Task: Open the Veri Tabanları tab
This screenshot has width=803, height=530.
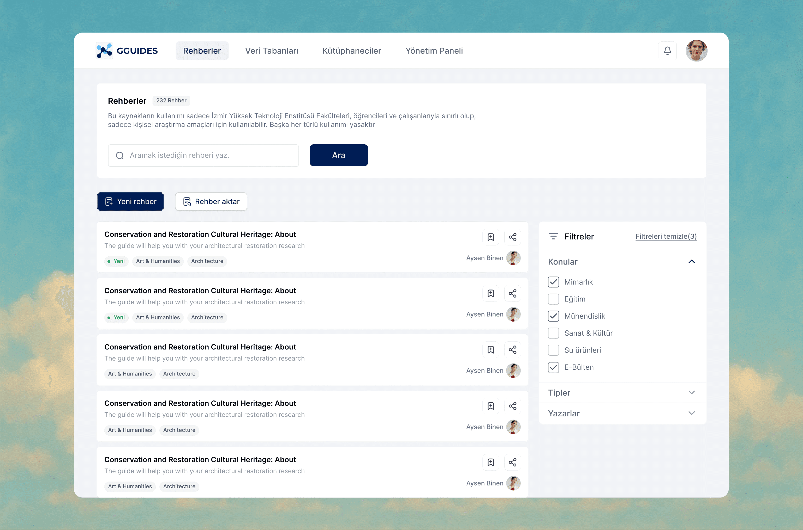Action: click(271, 51)
